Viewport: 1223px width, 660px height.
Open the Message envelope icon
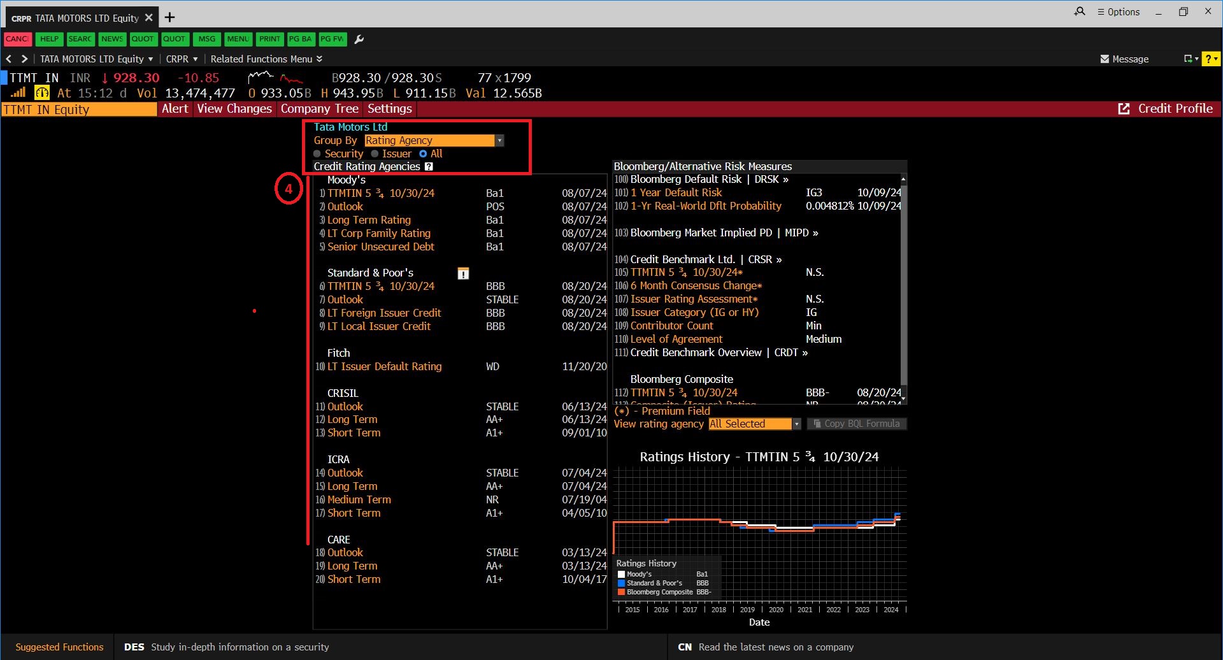point(1105,59)
